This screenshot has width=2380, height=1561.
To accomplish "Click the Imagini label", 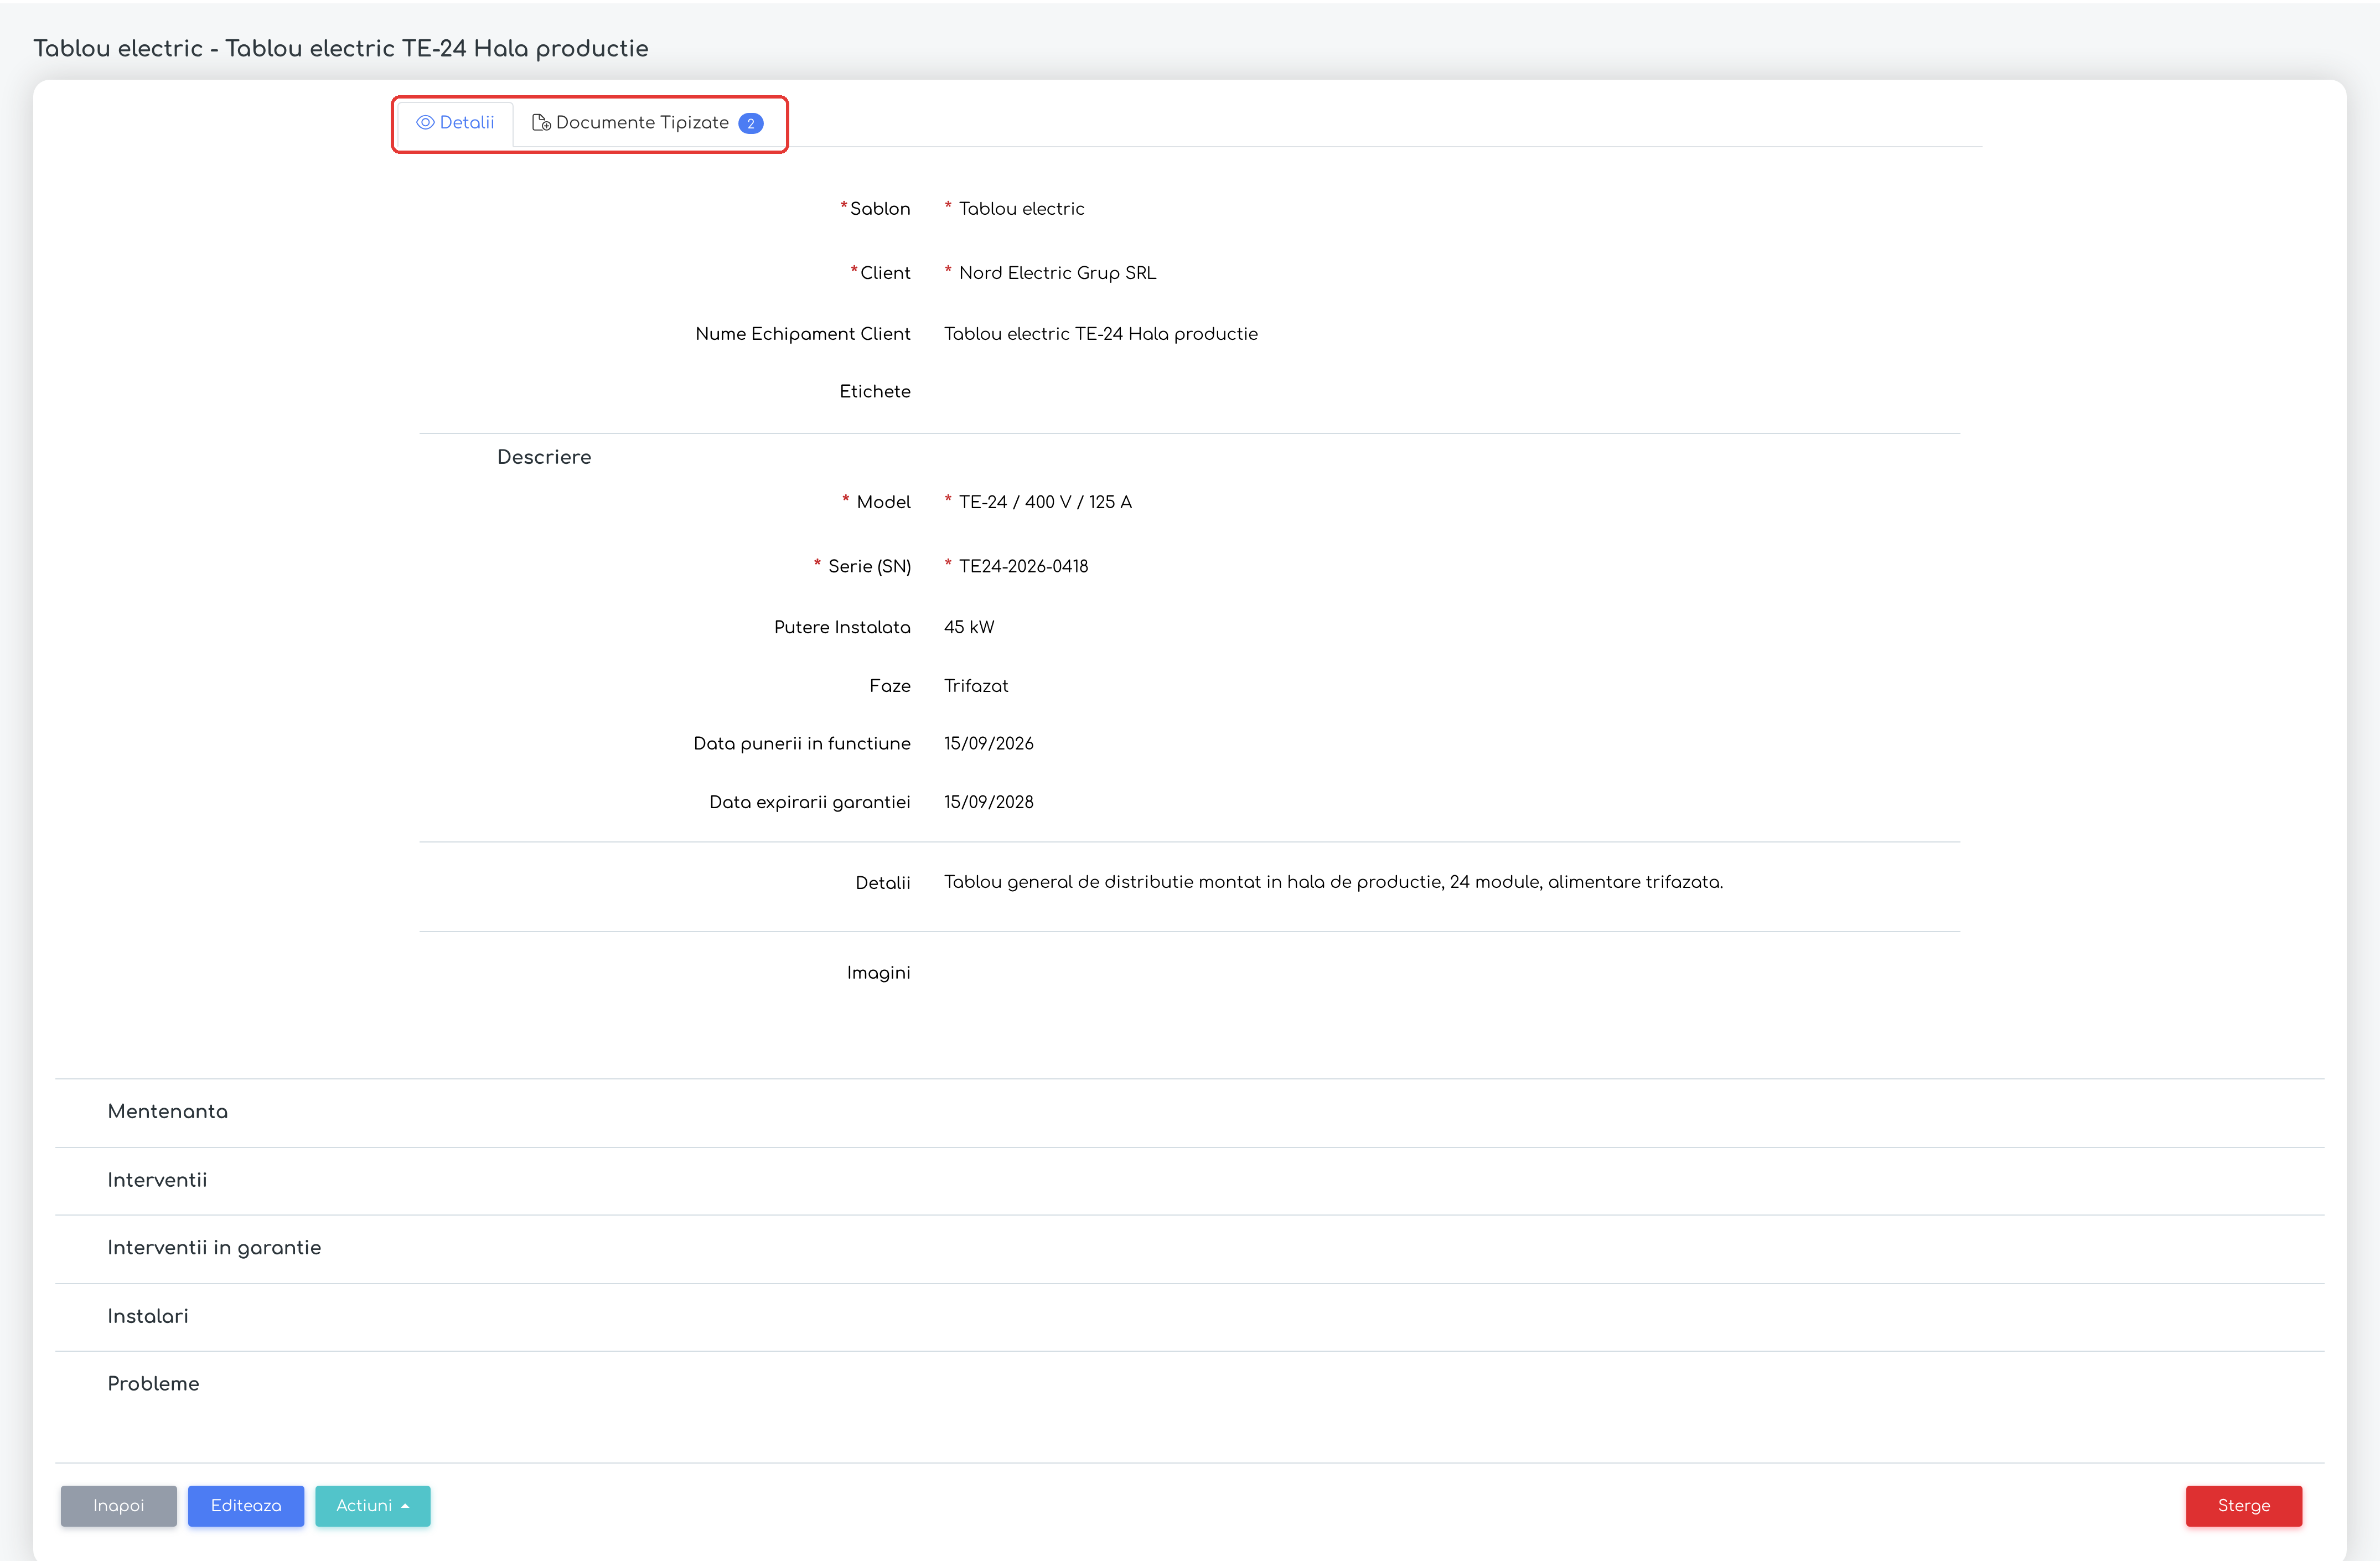I will click(x=878, y=973).
